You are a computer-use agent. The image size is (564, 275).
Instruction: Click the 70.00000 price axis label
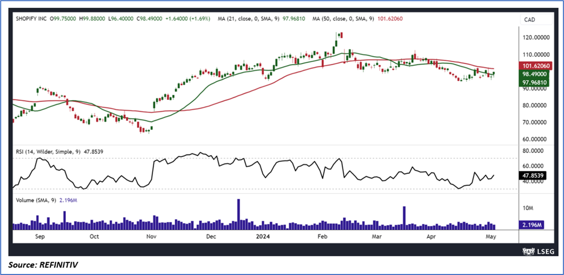coord(535,122)
